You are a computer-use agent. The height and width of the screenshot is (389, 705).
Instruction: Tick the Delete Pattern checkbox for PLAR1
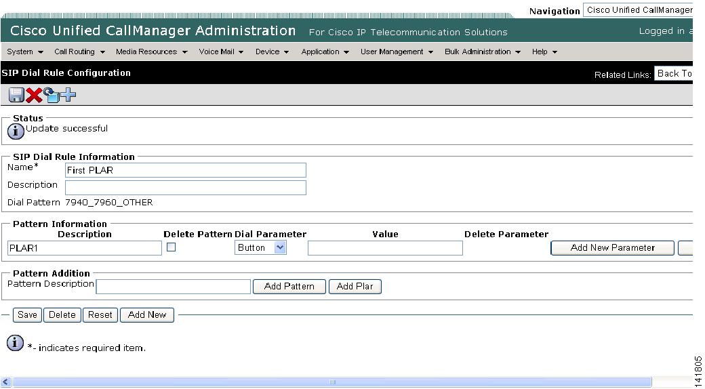[x=171, y=247]
